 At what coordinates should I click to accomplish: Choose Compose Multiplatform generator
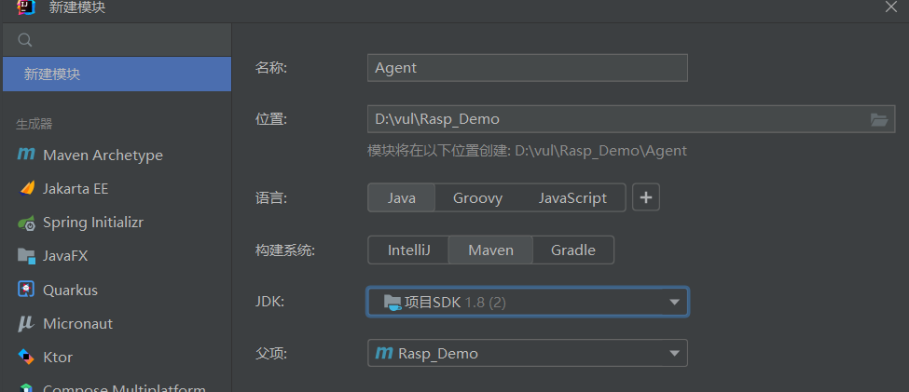[124, 386]
